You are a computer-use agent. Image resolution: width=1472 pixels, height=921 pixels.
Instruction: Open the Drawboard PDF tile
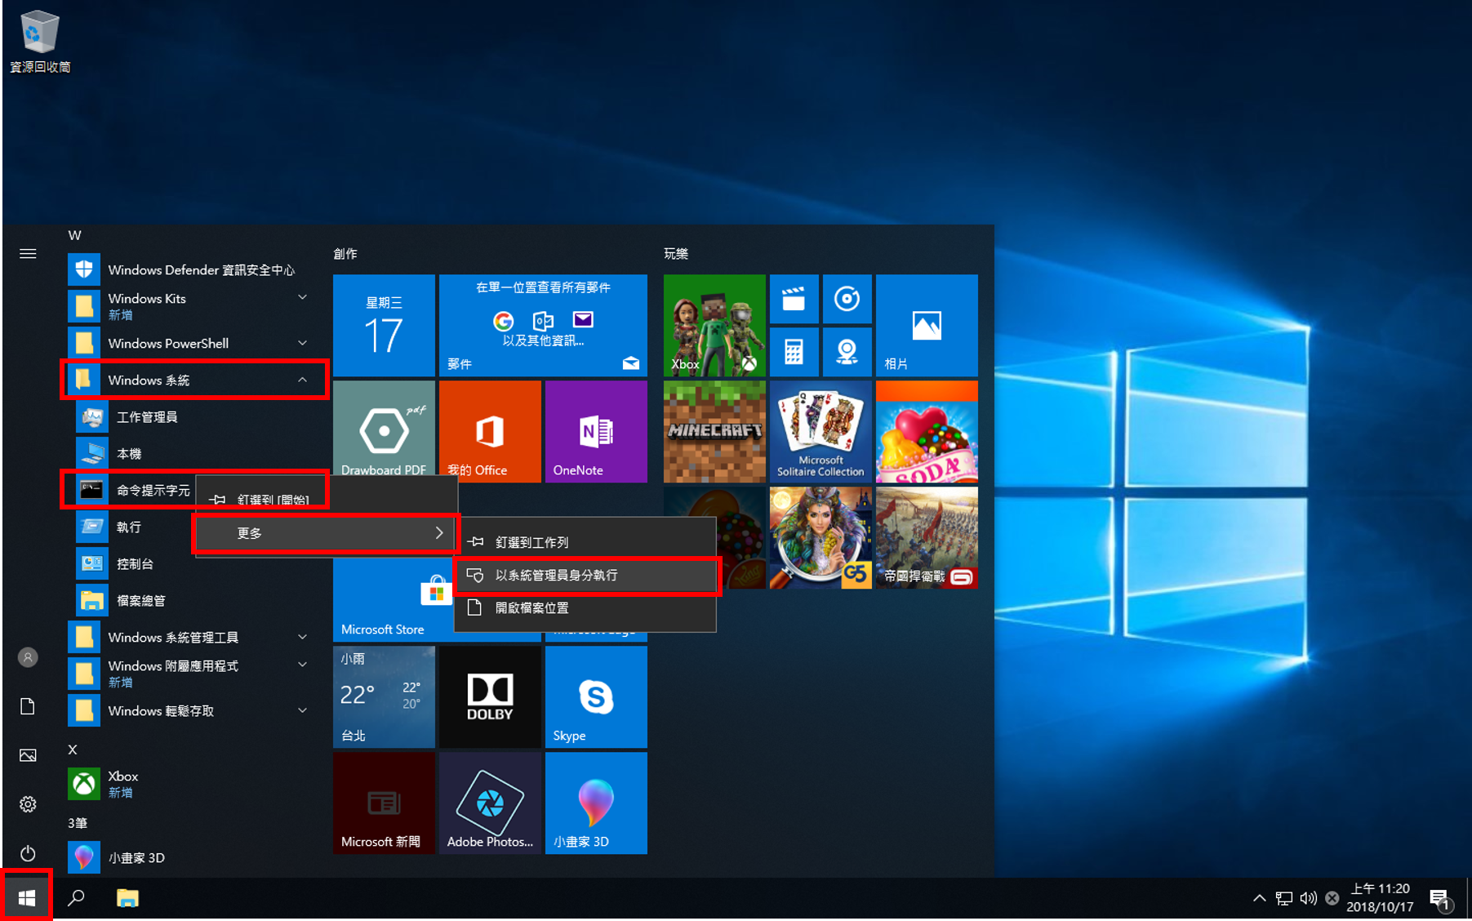pyautogui.click(x=384, y=432)
